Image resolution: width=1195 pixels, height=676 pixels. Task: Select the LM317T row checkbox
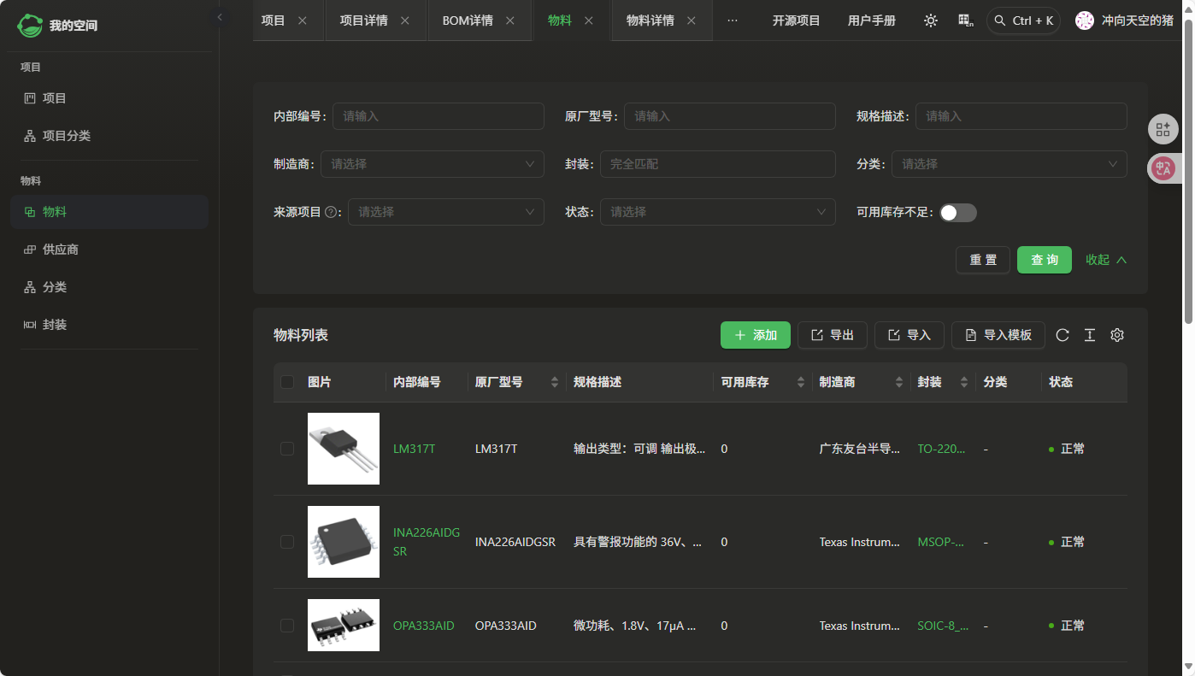(x=287, y=449)
